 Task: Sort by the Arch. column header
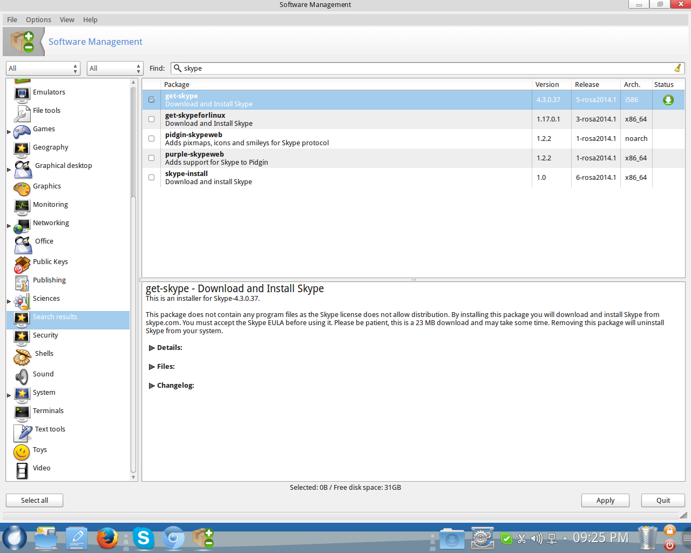636,85
